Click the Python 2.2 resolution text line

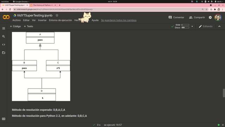point(49,116)
